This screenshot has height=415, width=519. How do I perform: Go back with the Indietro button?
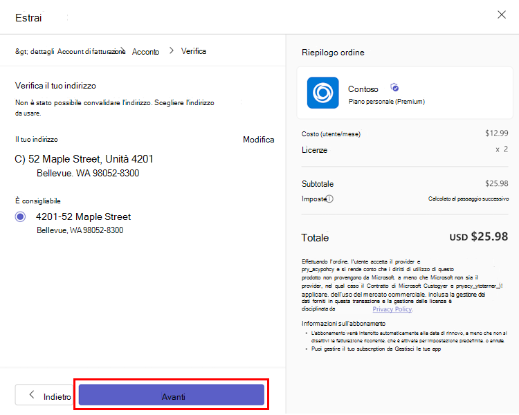click(x=44, y=395)
